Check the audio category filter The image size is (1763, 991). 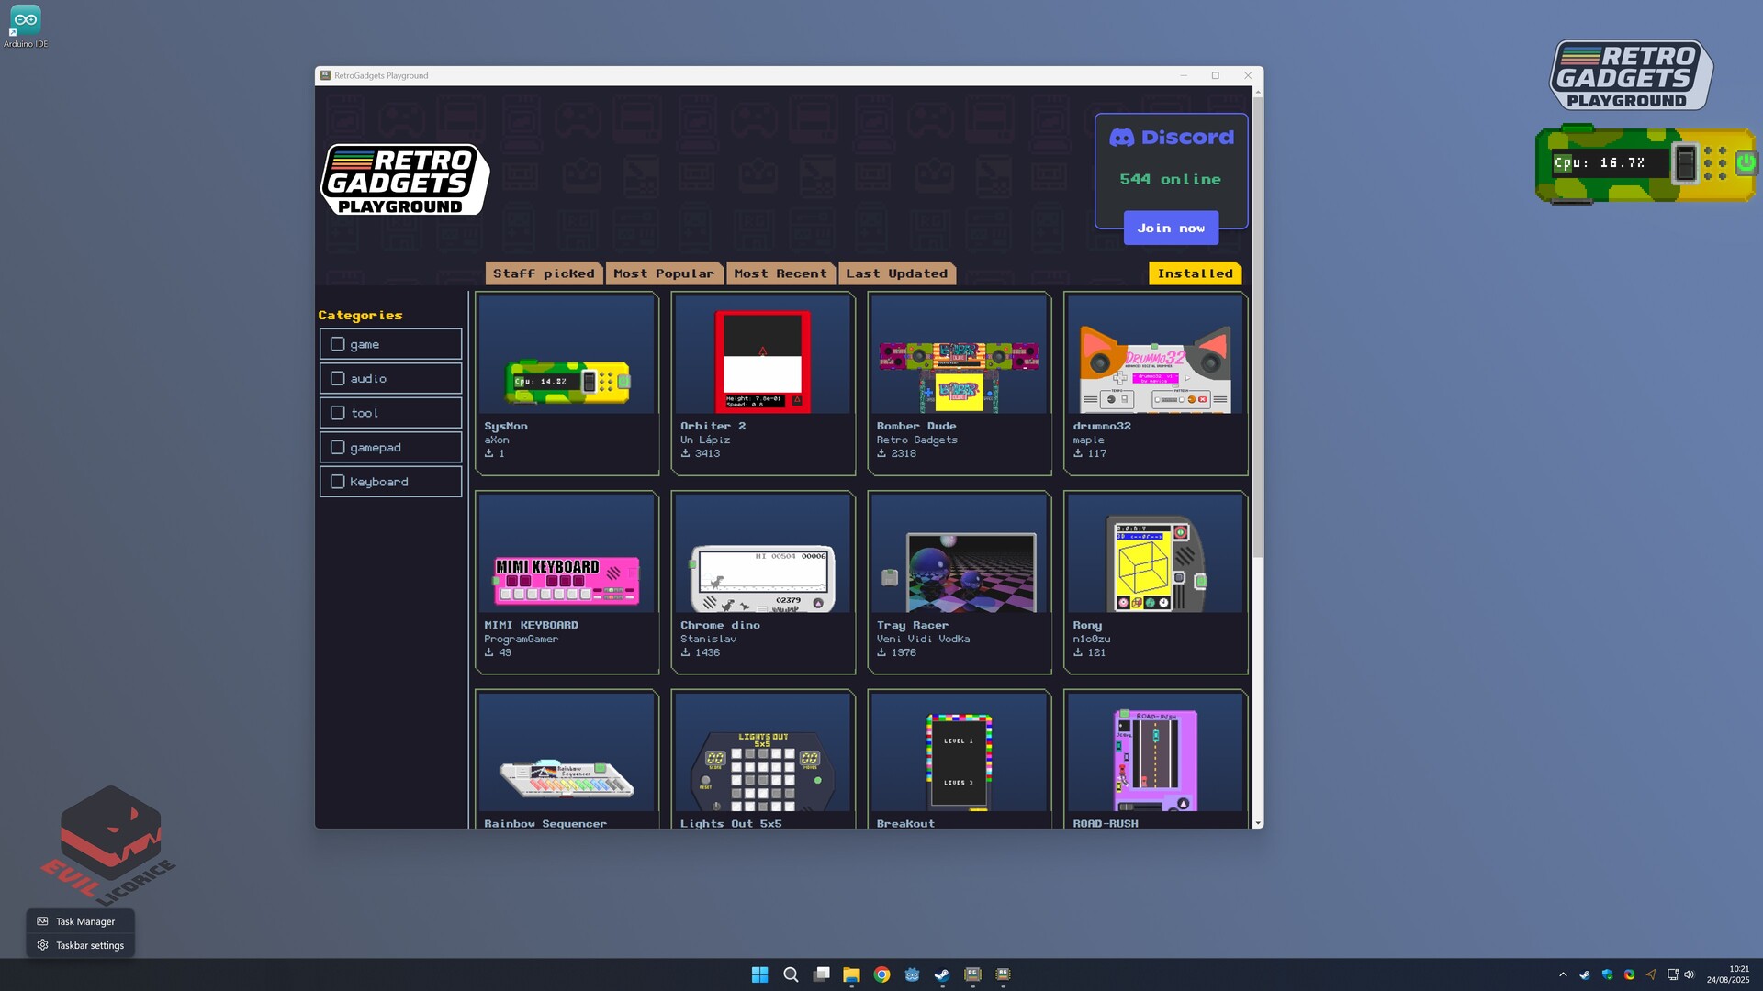pos(338,378)
